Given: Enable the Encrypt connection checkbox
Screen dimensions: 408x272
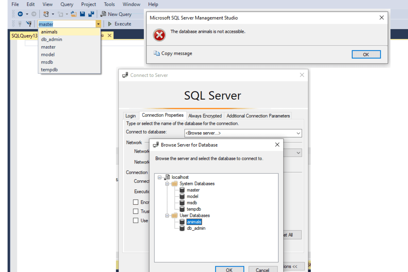Looking at the screenshot, I should pyautogui.click(x=136, y=202).
